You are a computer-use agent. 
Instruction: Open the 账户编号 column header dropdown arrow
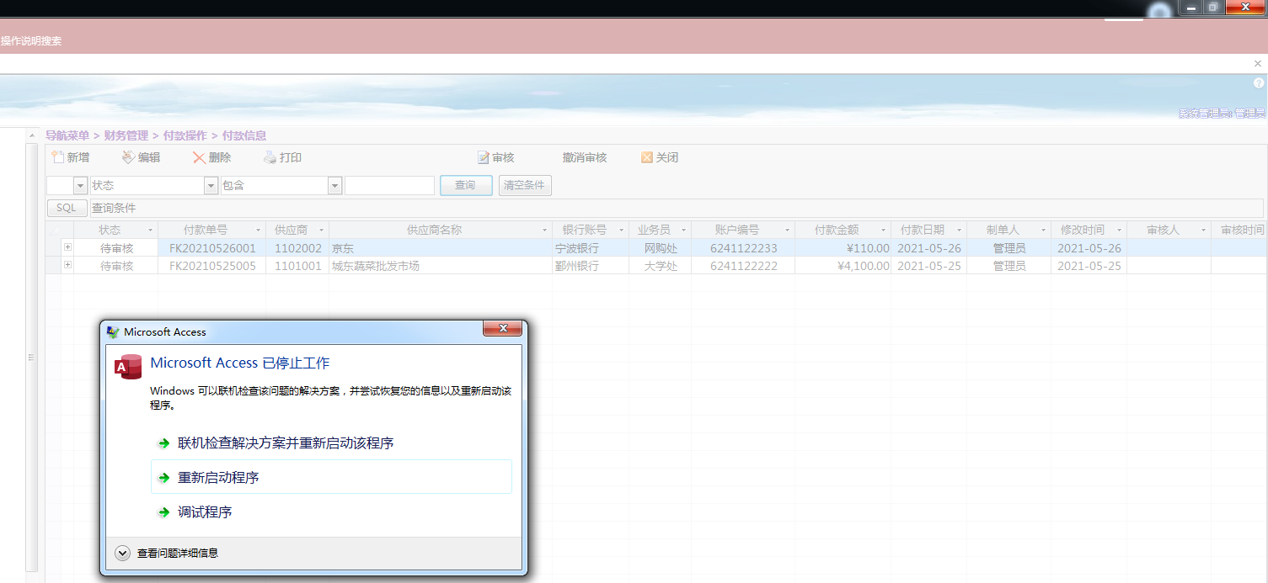[x=788, y=230]
